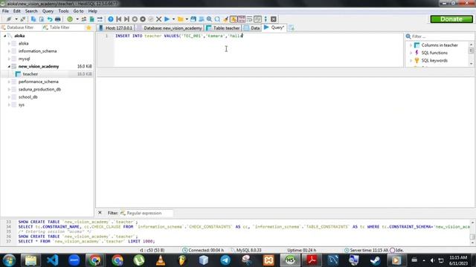Viewport: 476px width, 267px height.
Task: Save query with the floppy disk icon
Action: click(193, 19)
